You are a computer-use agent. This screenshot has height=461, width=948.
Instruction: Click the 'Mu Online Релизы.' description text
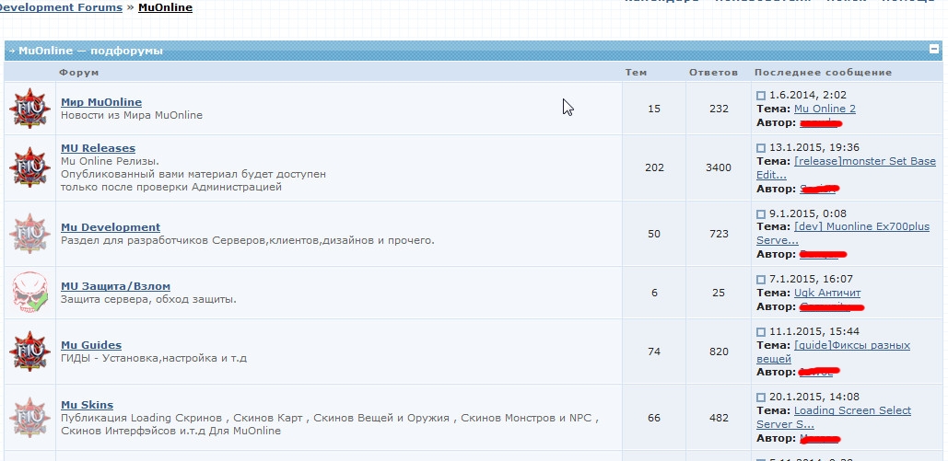tap(110, 161)
